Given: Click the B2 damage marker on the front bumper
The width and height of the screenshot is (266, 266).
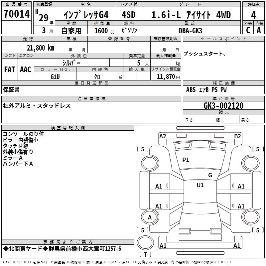Looking at the screenshot, I should [237, 136].
